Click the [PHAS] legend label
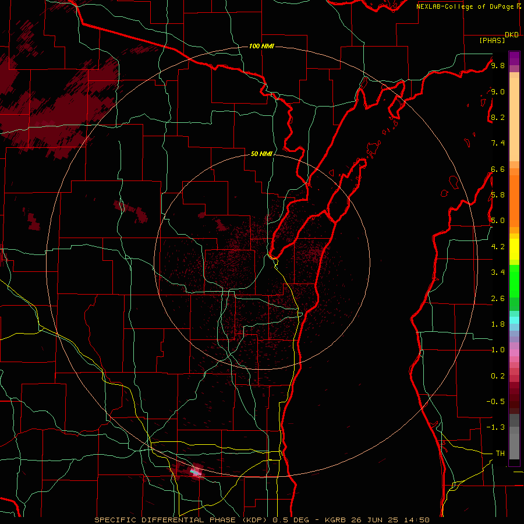 tap(492, 40)
